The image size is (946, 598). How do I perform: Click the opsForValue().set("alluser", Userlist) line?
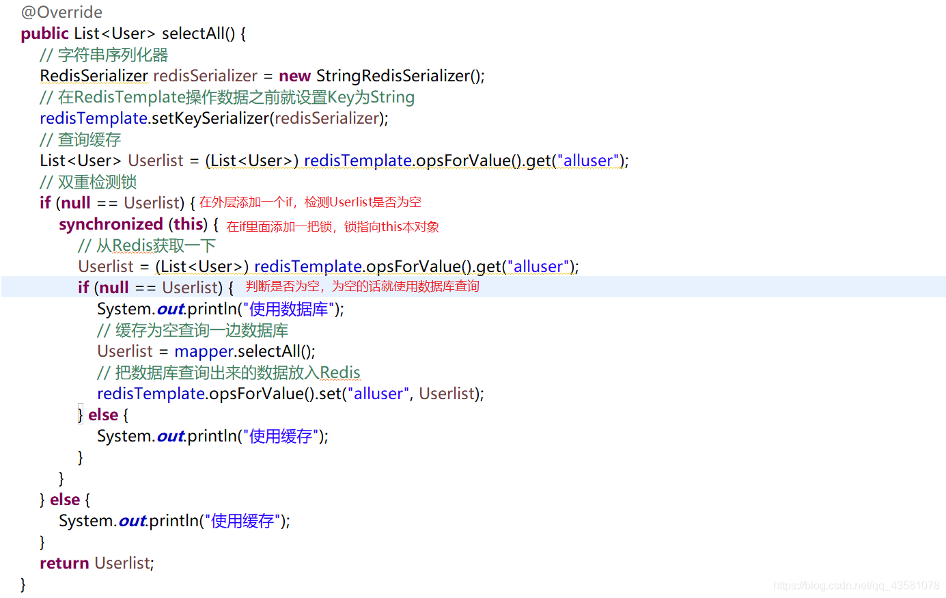point(290,394)
